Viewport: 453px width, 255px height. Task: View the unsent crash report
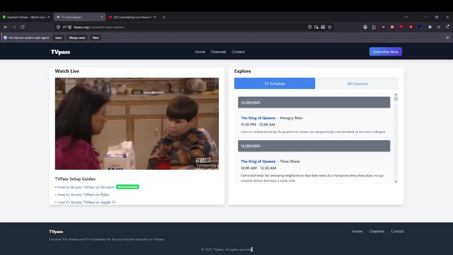(96, 38)
